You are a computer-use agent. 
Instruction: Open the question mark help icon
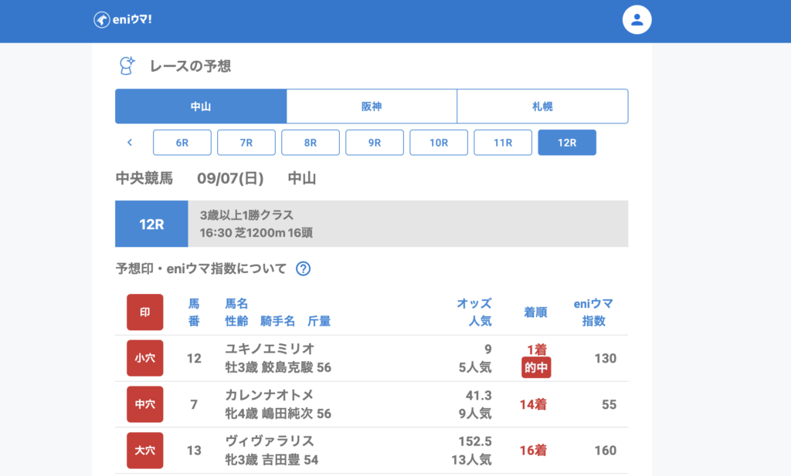(x=304, y=268)
